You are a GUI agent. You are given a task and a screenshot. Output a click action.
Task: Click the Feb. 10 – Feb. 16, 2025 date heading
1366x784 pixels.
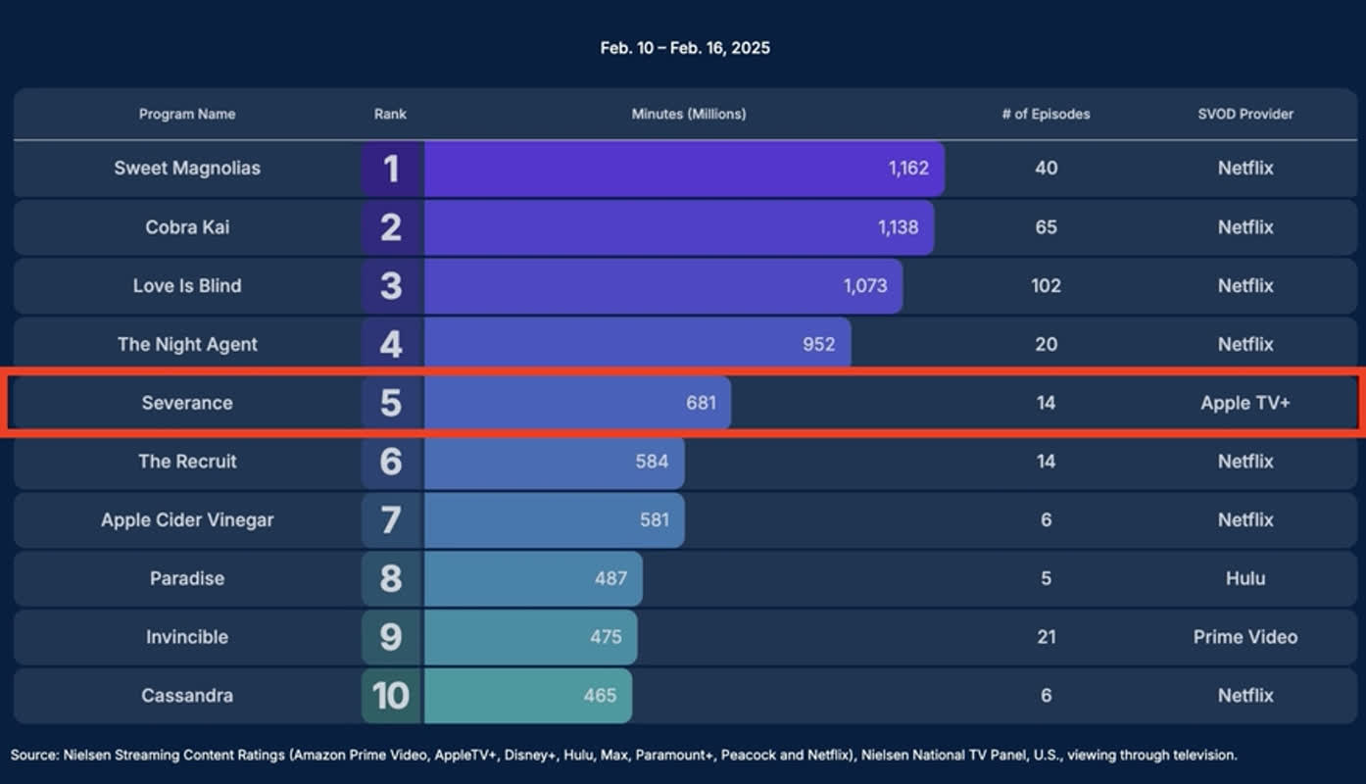click(685, 48)
